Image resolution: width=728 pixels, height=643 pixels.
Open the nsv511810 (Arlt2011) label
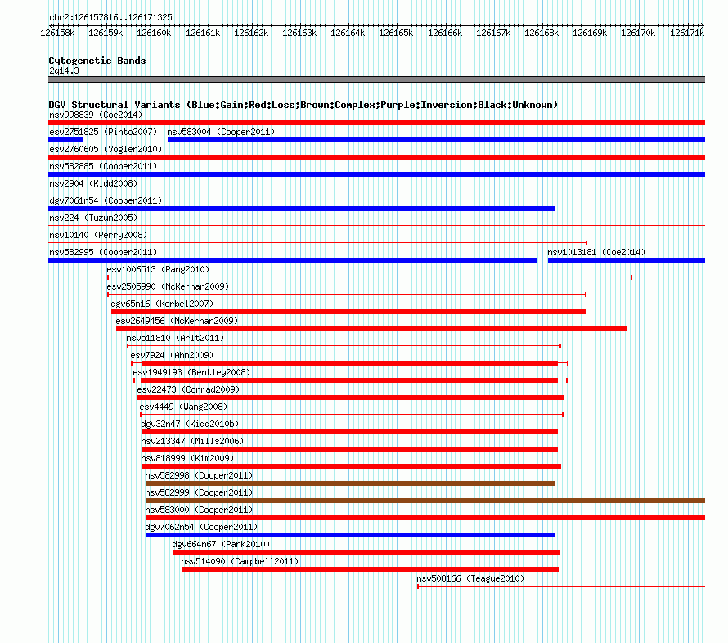coord(175,338)
